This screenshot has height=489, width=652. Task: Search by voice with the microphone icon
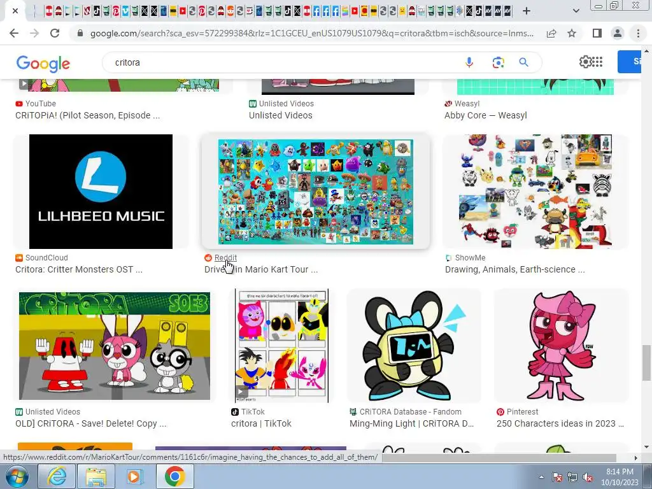tap(469, 62)
